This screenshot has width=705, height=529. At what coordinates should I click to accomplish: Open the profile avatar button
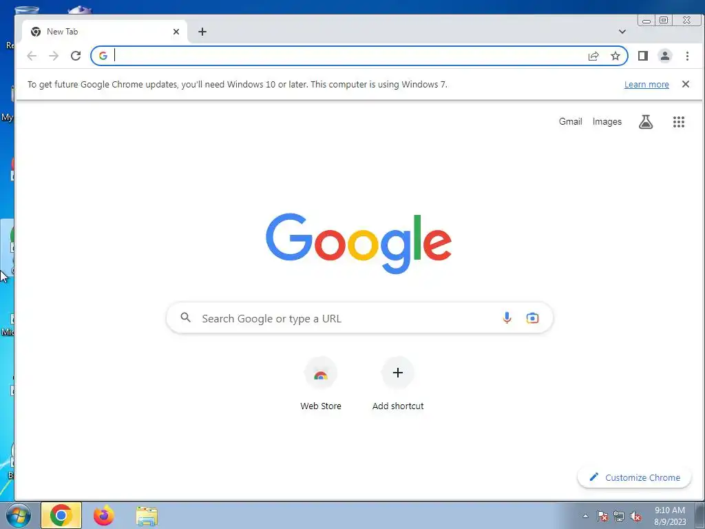[665, 56]
